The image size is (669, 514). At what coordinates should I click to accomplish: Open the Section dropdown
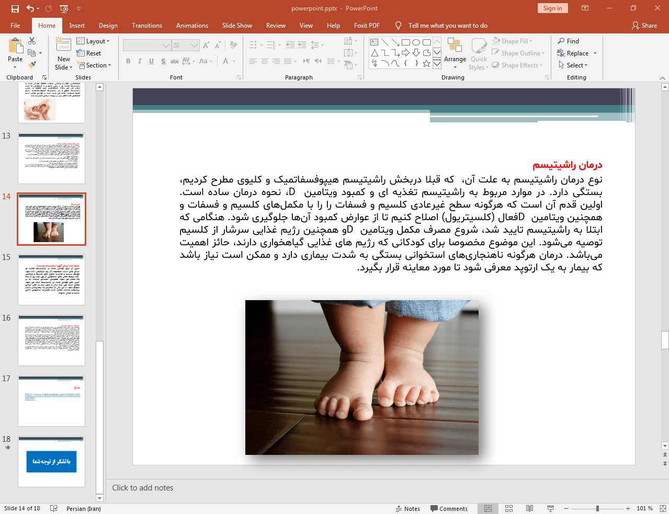tap(94, 65)
